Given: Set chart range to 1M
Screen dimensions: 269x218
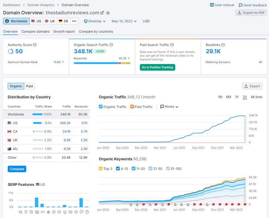Looking at the screenshot, I should pos(220,97).
